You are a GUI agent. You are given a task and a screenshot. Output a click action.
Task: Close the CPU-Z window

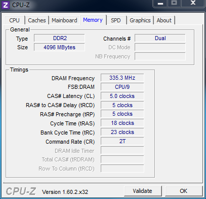(x=193, y=4)
